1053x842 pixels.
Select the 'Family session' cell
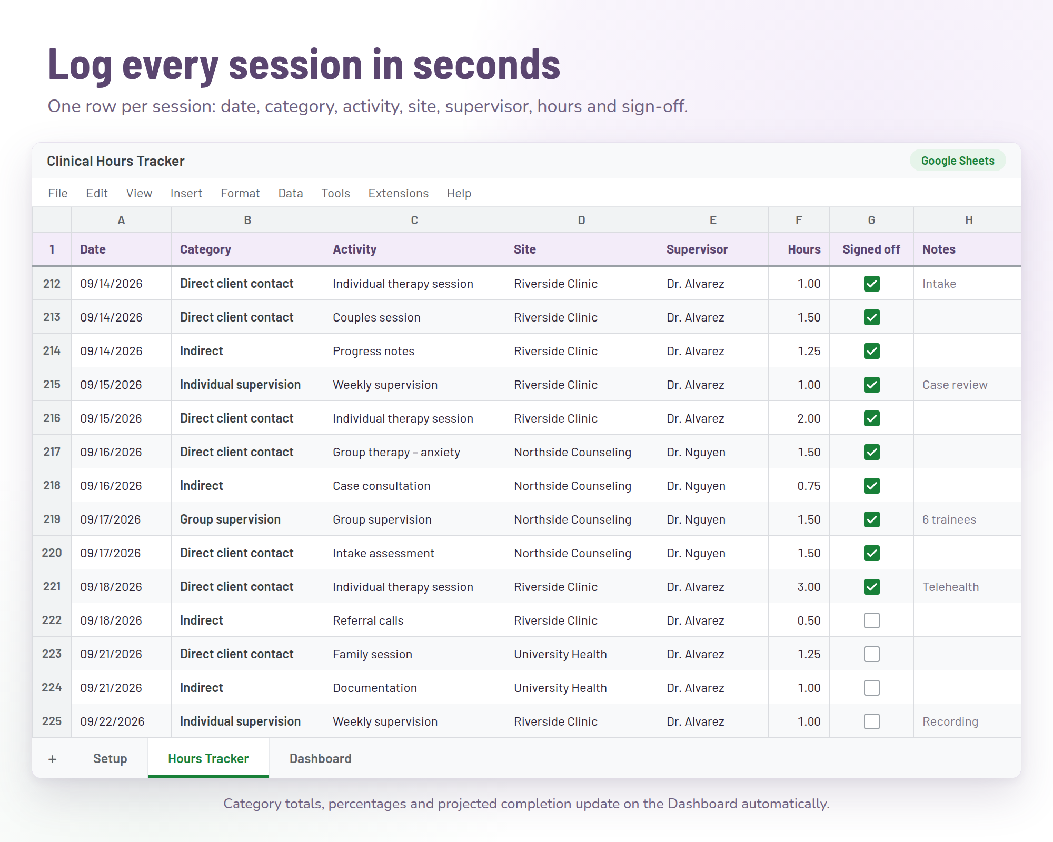click(x=414, y=654)
